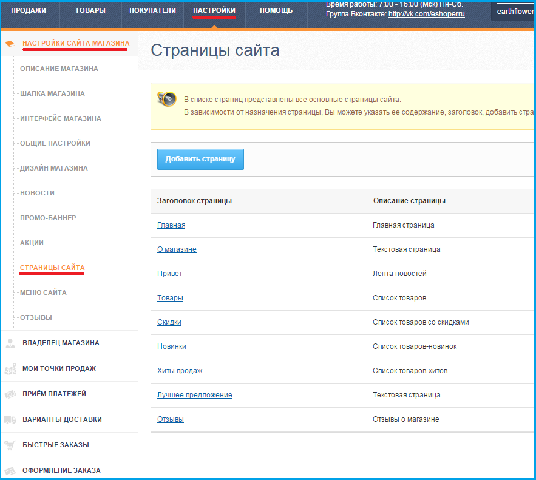This screenshot has height=480, width=536.
Task: Click the Отзывы о магазине cell
Action: [x=405, y=419]
